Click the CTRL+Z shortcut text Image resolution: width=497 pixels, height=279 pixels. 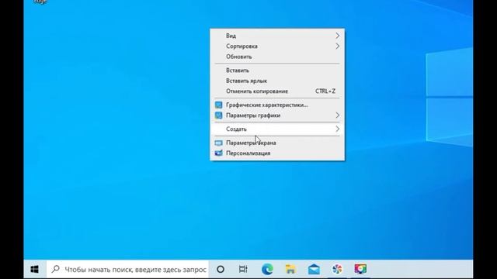point(325,91)
